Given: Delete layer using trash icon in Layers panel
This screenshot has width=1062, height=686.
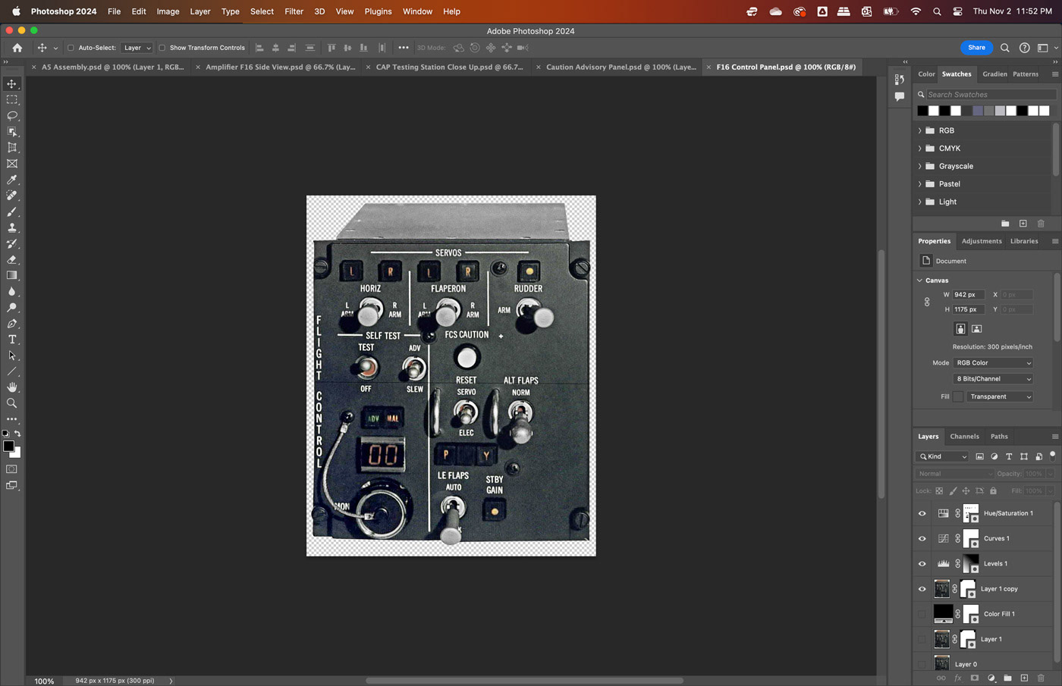Looking at the screenshot, I should point(1041,678).
